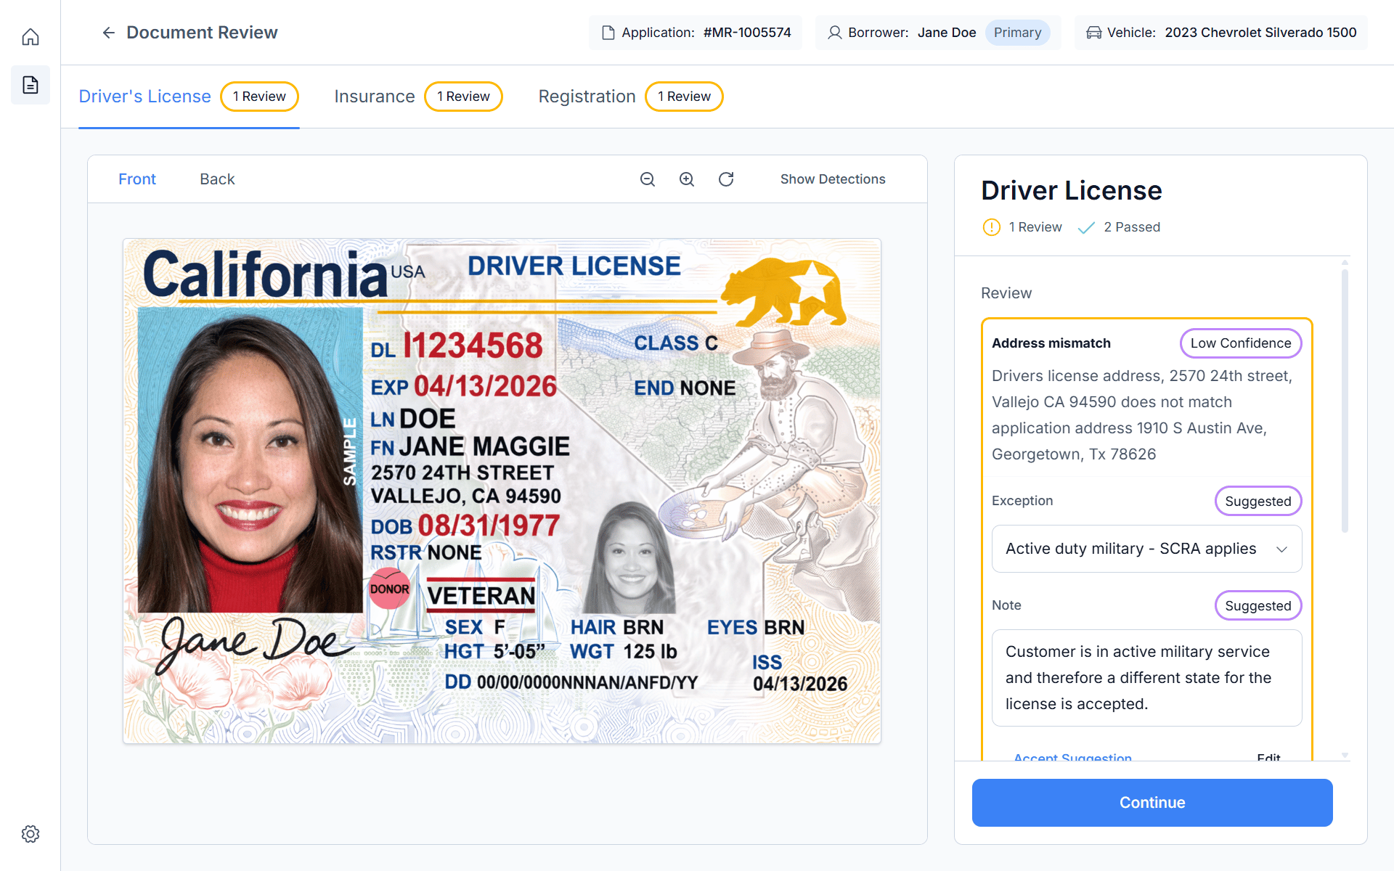Open the home icon in sidebar
The image size is (1394, 871).
[x=30, y=36]
